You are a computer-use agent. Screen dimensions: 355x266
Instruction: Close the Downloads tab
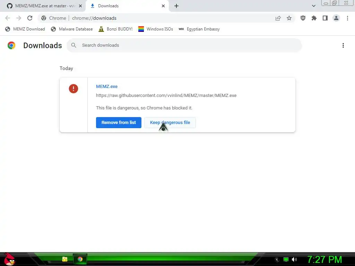click(x=163, y=6)
